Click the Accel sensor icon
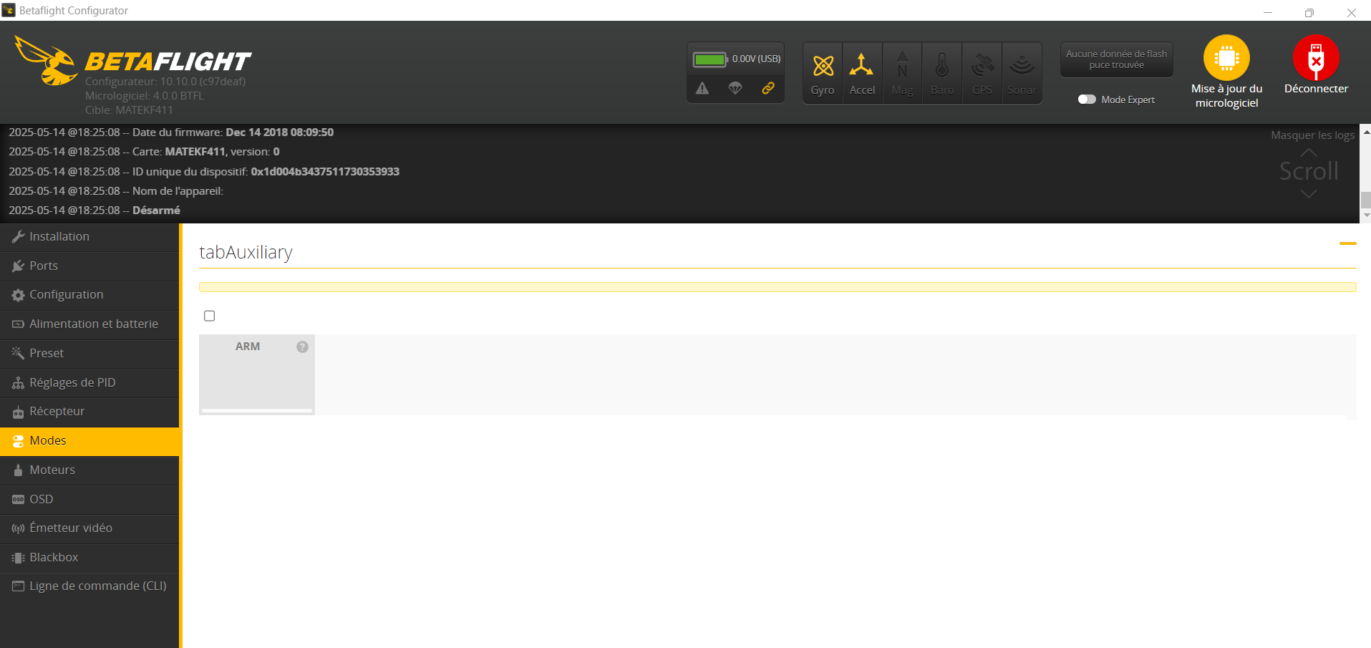The height and width of the screenshot is (648, 1371). coord(862,67)
